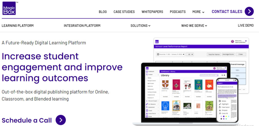Open the 'All' dropdown in the report
Screen dimensions: 259x126
pos(190,54)
